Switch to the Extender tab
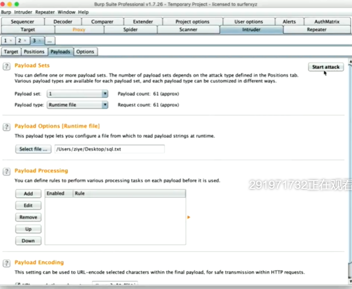The width and height of the screenshot is (352, 289). 143,21
